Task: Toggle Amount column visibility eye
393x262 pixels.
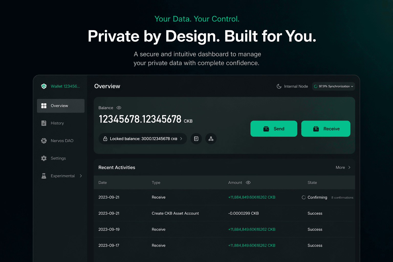Action: (x=248, y=182)
